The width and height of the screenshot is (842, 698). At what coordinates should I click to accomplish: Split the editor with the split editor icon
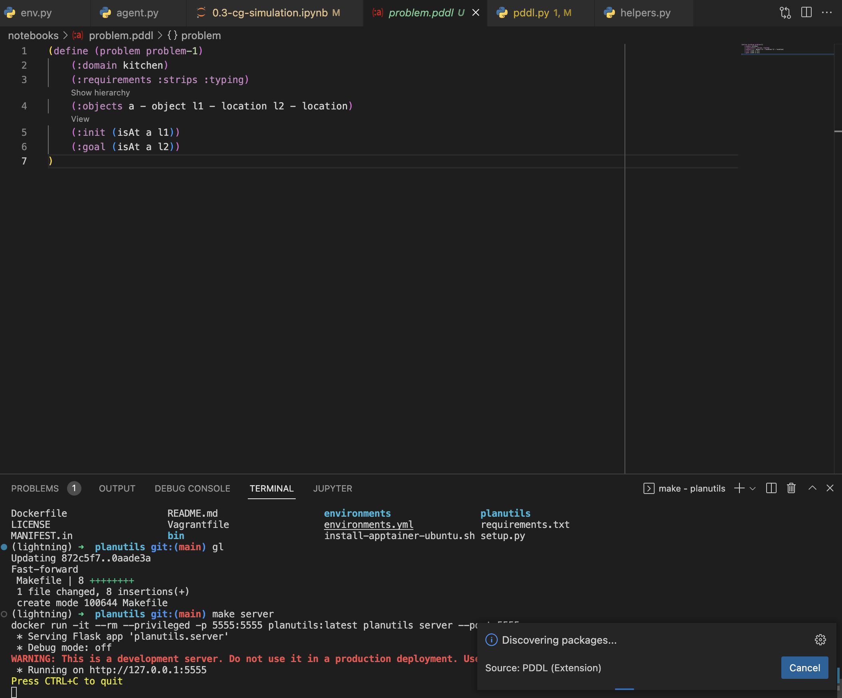pos(806,12)
